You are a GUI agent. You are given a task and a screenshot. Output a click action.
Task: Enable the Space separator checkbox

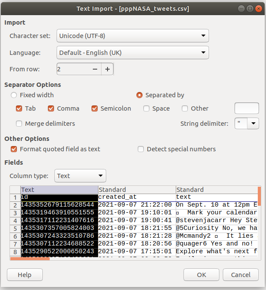tap(146, 108)
